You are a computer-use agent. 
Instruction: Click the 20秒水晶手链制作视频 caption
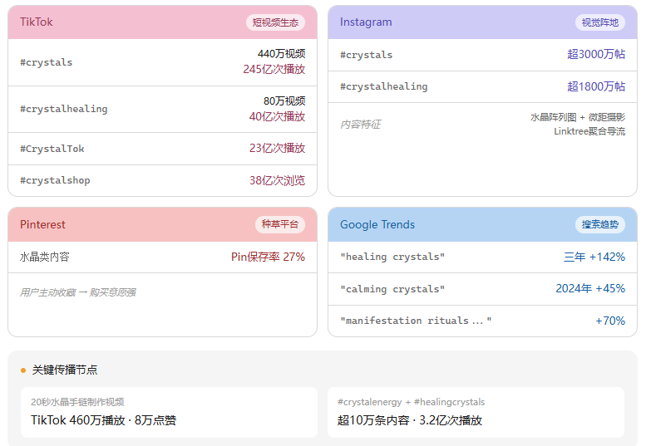click(x=77, y=402)
